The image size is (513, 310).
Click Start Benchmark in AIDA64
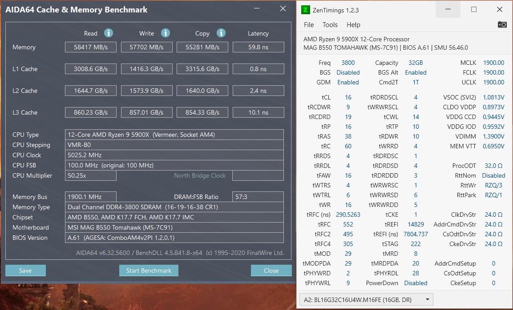(x=149, y=270)
